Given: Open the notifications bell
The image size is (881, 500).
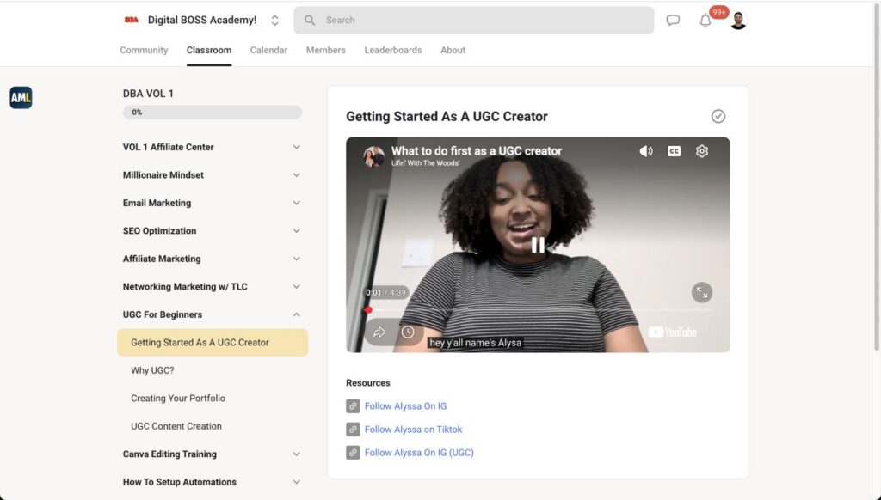Looking at the screenshot, I should [705, 21].
